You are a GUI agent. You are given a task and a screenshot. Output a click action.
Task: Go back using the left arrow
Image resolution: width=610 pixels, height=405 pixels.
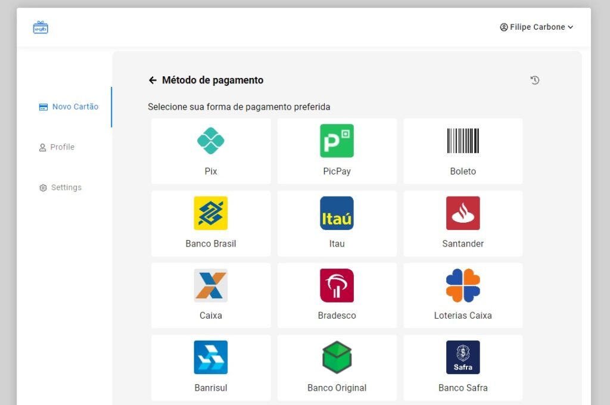click(152, 80)
